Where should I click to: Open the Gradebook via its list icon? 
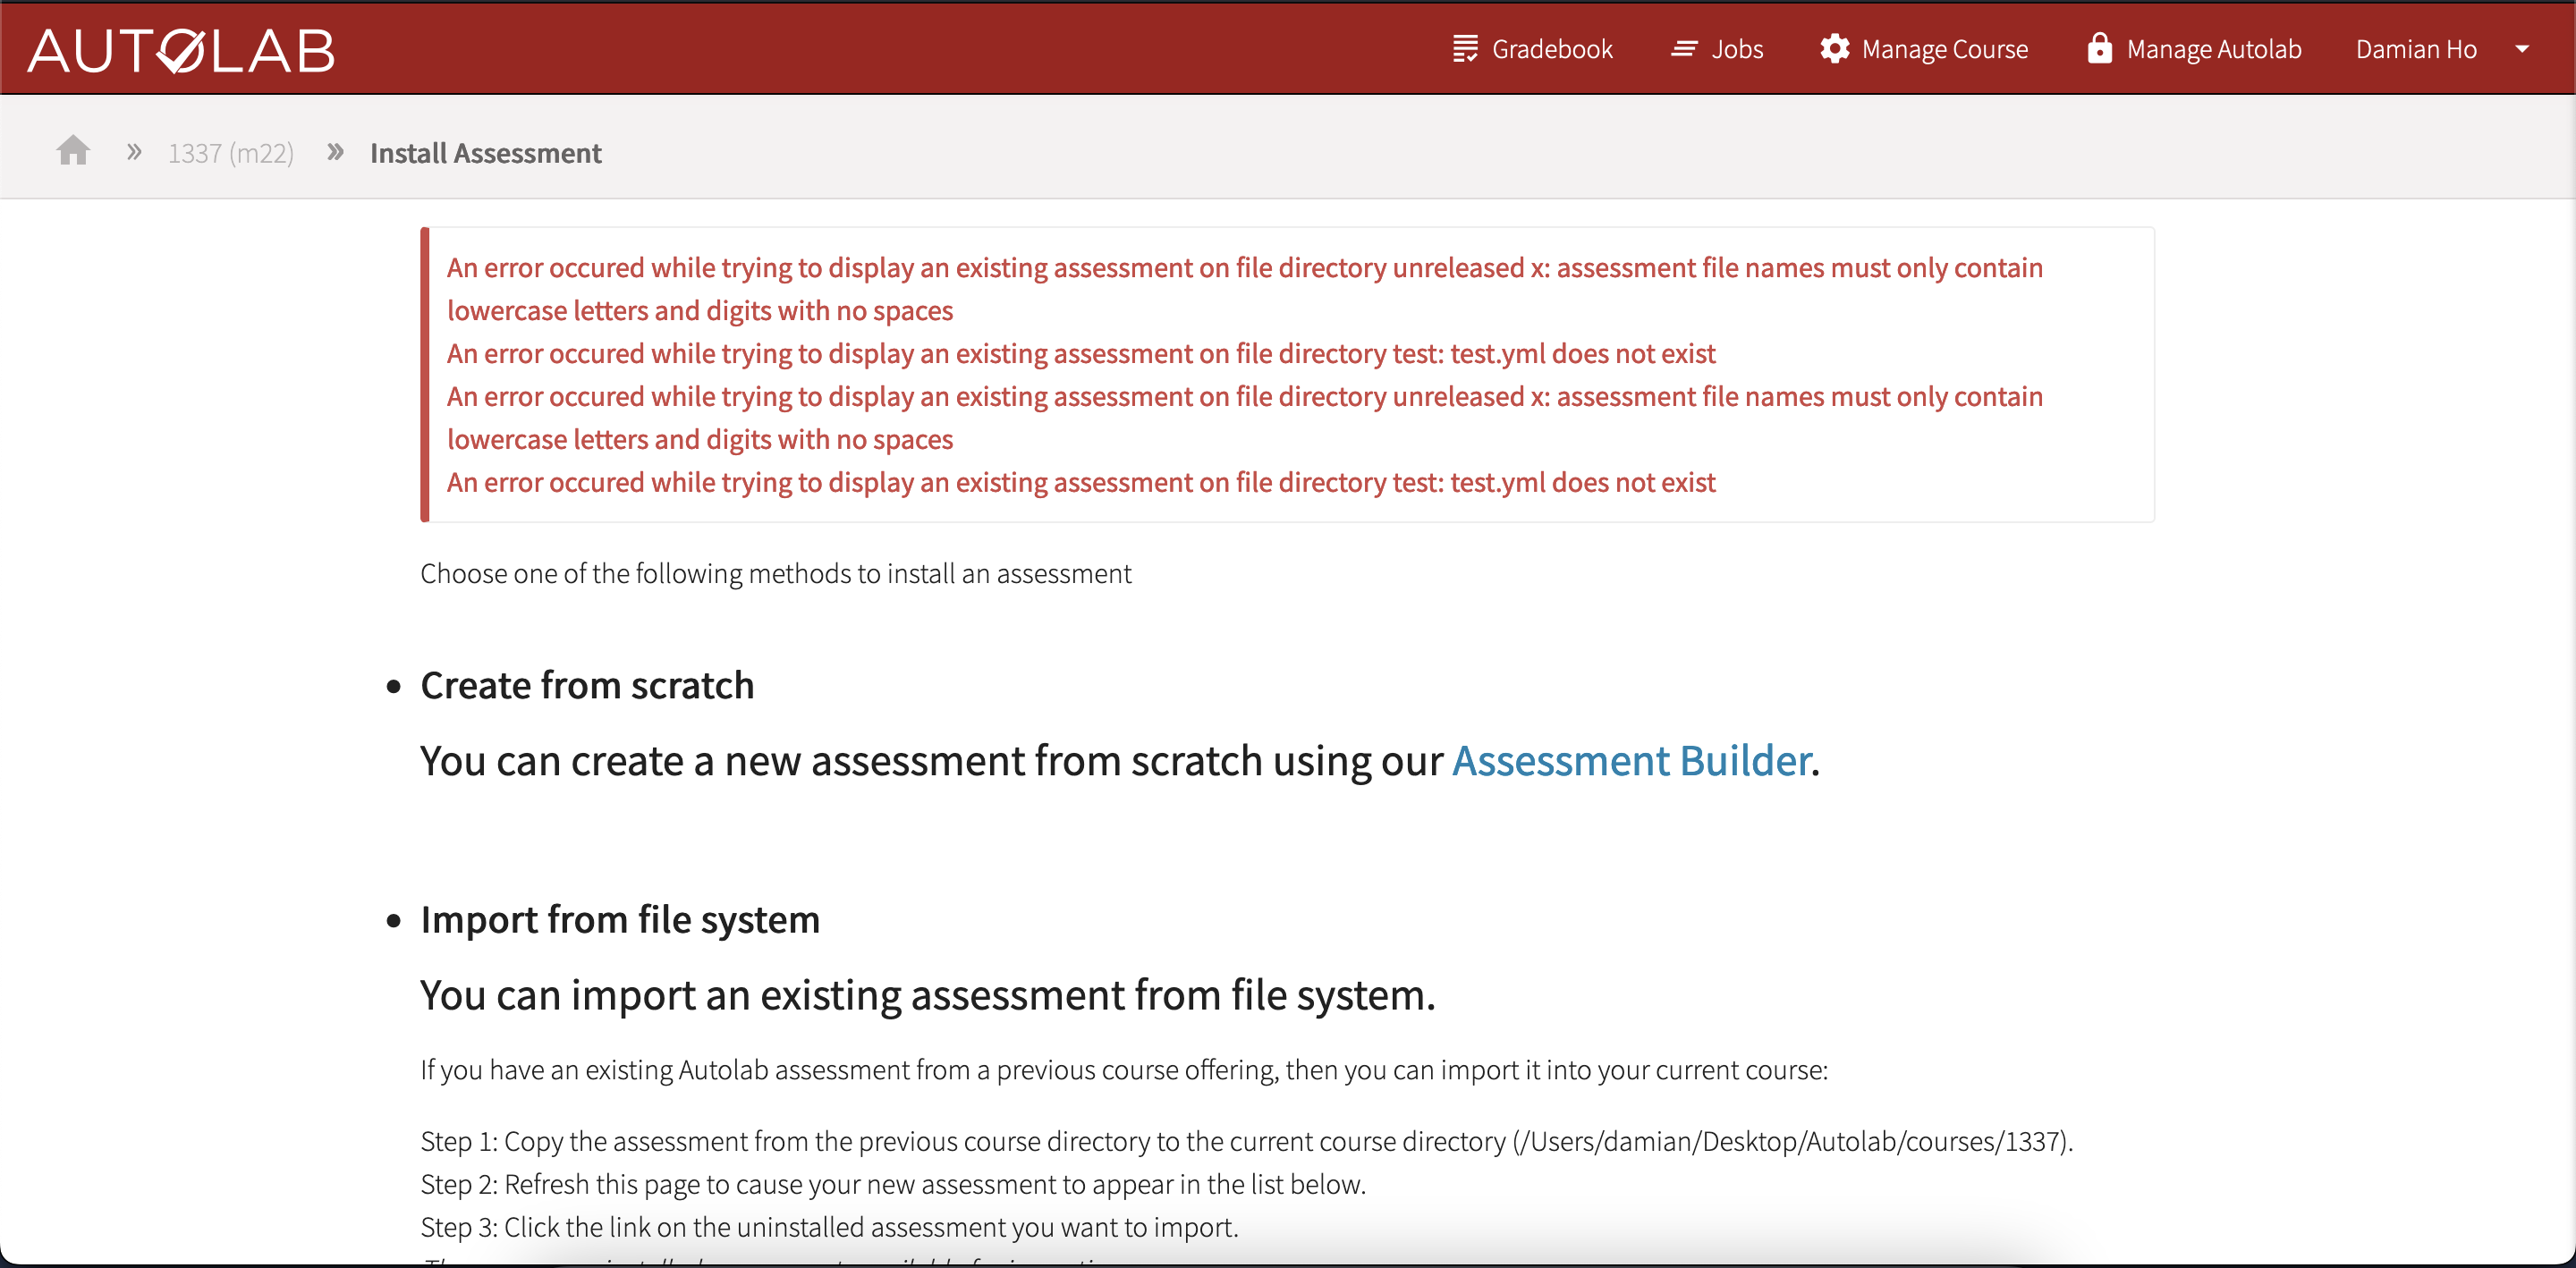(1464, 48)
